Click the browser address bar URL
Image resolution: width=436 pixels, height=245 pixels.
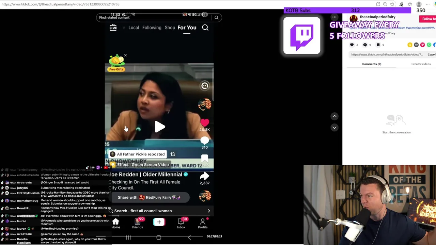(x=60, y=4)
